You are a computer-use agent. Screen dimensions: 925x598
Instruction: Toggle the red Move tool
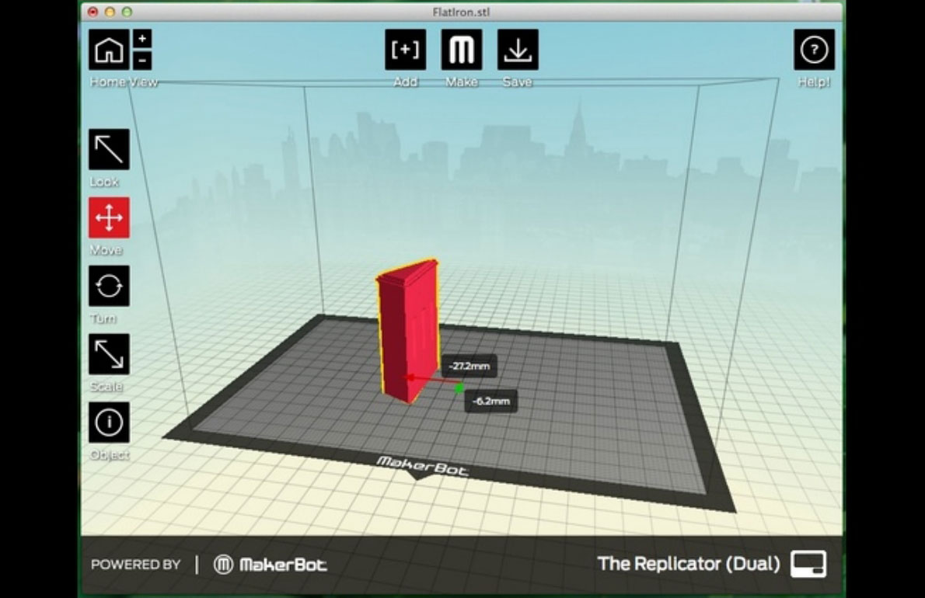click(x=109, y=217)
